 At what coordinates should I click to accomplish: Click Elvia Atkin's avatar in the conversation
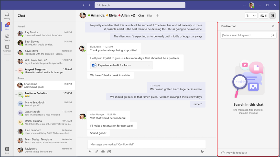pyautogui.click(x=82, y=49)
